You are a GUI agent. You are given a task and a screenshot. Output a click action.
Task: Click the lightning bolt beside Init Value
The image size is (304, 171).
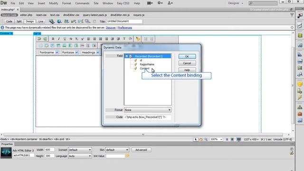click(x=127, y=155)
